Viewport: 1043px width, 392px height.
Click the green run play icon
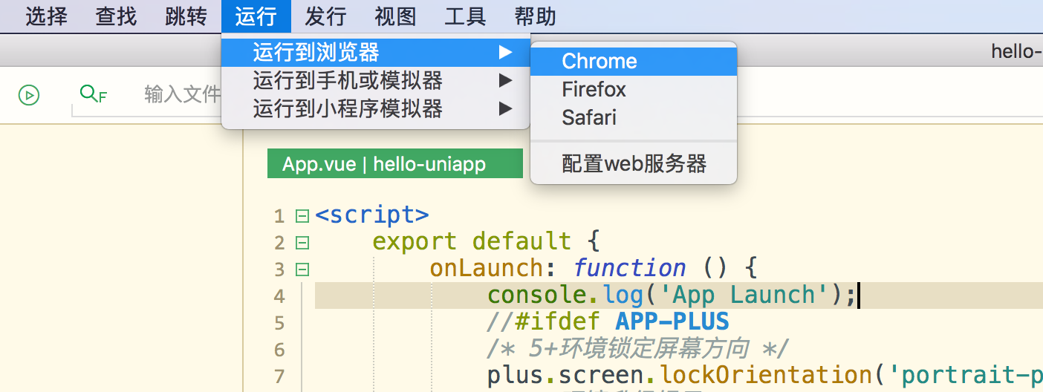pyautogui.click(x=29, y=94)
